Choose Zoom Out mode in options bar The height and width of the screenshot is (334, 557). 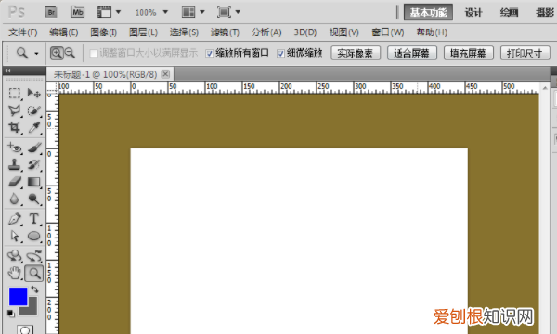click(x=70, y=53)
